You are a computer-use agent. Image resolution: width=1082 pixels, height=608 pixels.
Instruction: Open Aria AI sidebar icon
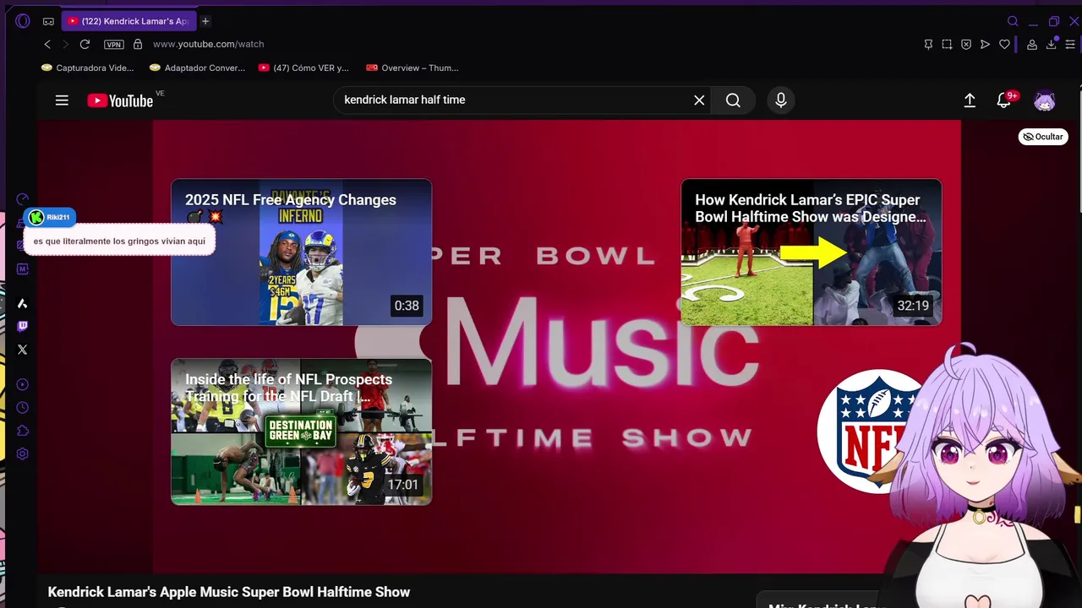point(23,303)
